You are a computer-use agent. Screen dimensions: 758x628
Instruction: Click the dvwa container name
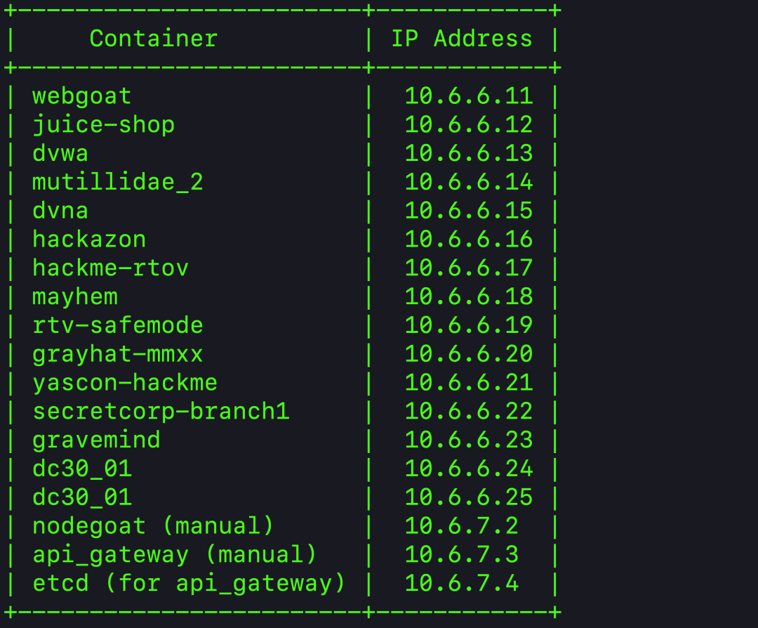pyautogui.click(x=60, y=153)
